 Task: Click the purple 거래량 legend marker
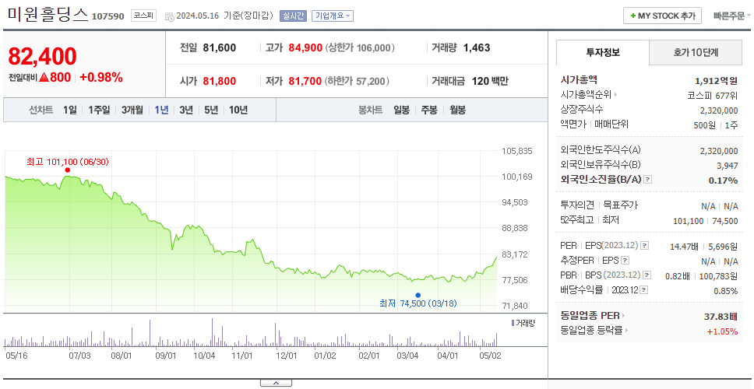tap(513, 323)
